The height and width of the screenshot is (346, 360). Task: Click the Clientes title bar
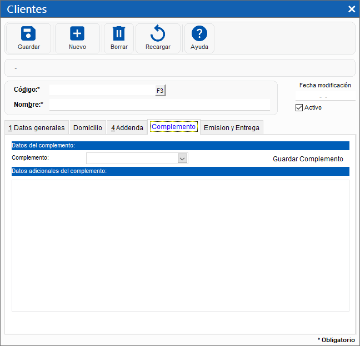point(167,9)
